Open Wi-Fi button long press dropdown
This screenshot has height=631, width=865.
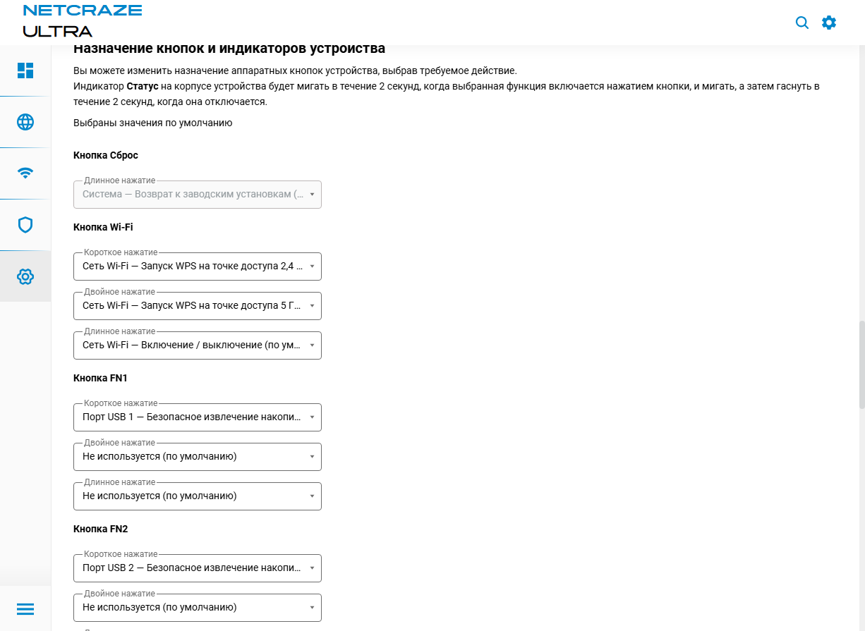[x=198, y=345]
